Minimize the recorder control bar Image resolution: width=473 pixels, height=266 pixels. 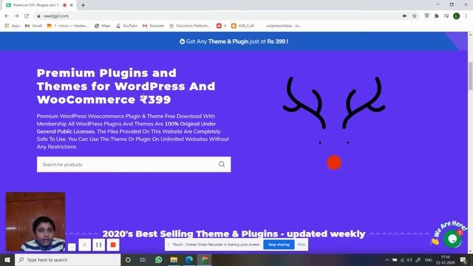tap(72, 247)
